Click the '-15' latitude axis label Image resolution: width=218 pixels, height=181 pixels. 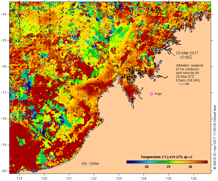coord(3,40)
